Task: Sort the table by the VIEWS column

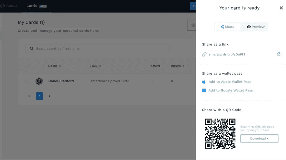Action: click(177, 66)
